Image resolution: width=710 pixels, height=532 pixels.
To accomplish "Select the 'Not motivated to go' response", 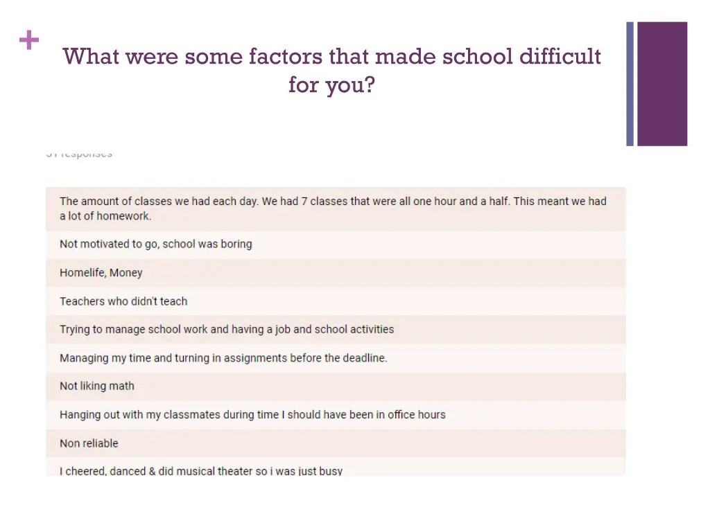I will click(336, 245).
